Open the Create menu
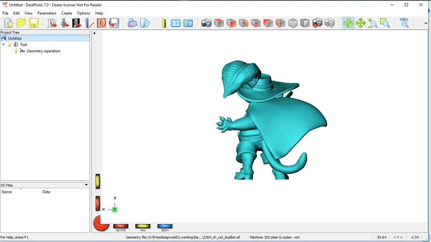The height and width of the screenshot is (242, 431). 67,13
